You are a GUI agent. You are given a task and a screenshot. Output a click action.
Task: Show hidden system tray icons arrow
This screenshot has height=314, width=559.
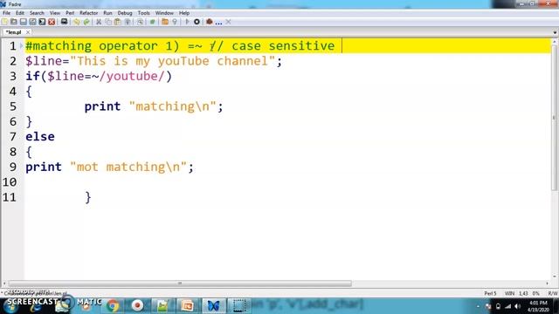point(478,306)
